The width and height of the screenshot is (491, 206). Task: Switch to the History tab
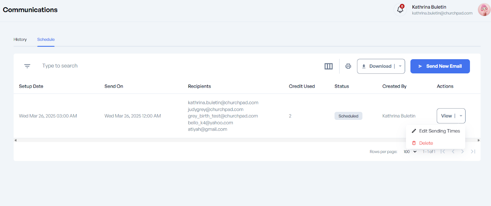pos(20,40)
